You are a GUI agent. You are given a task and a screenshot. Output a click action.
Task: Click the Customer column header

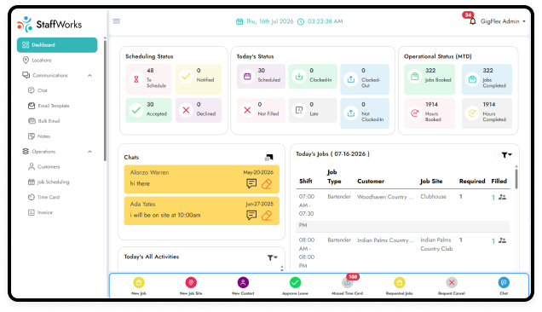click(371, 181)
